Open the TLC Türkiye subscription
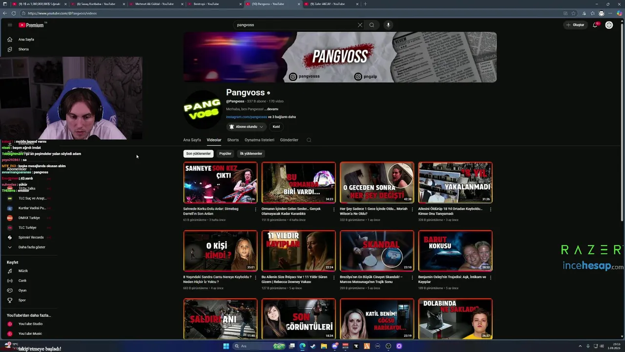 27,227
